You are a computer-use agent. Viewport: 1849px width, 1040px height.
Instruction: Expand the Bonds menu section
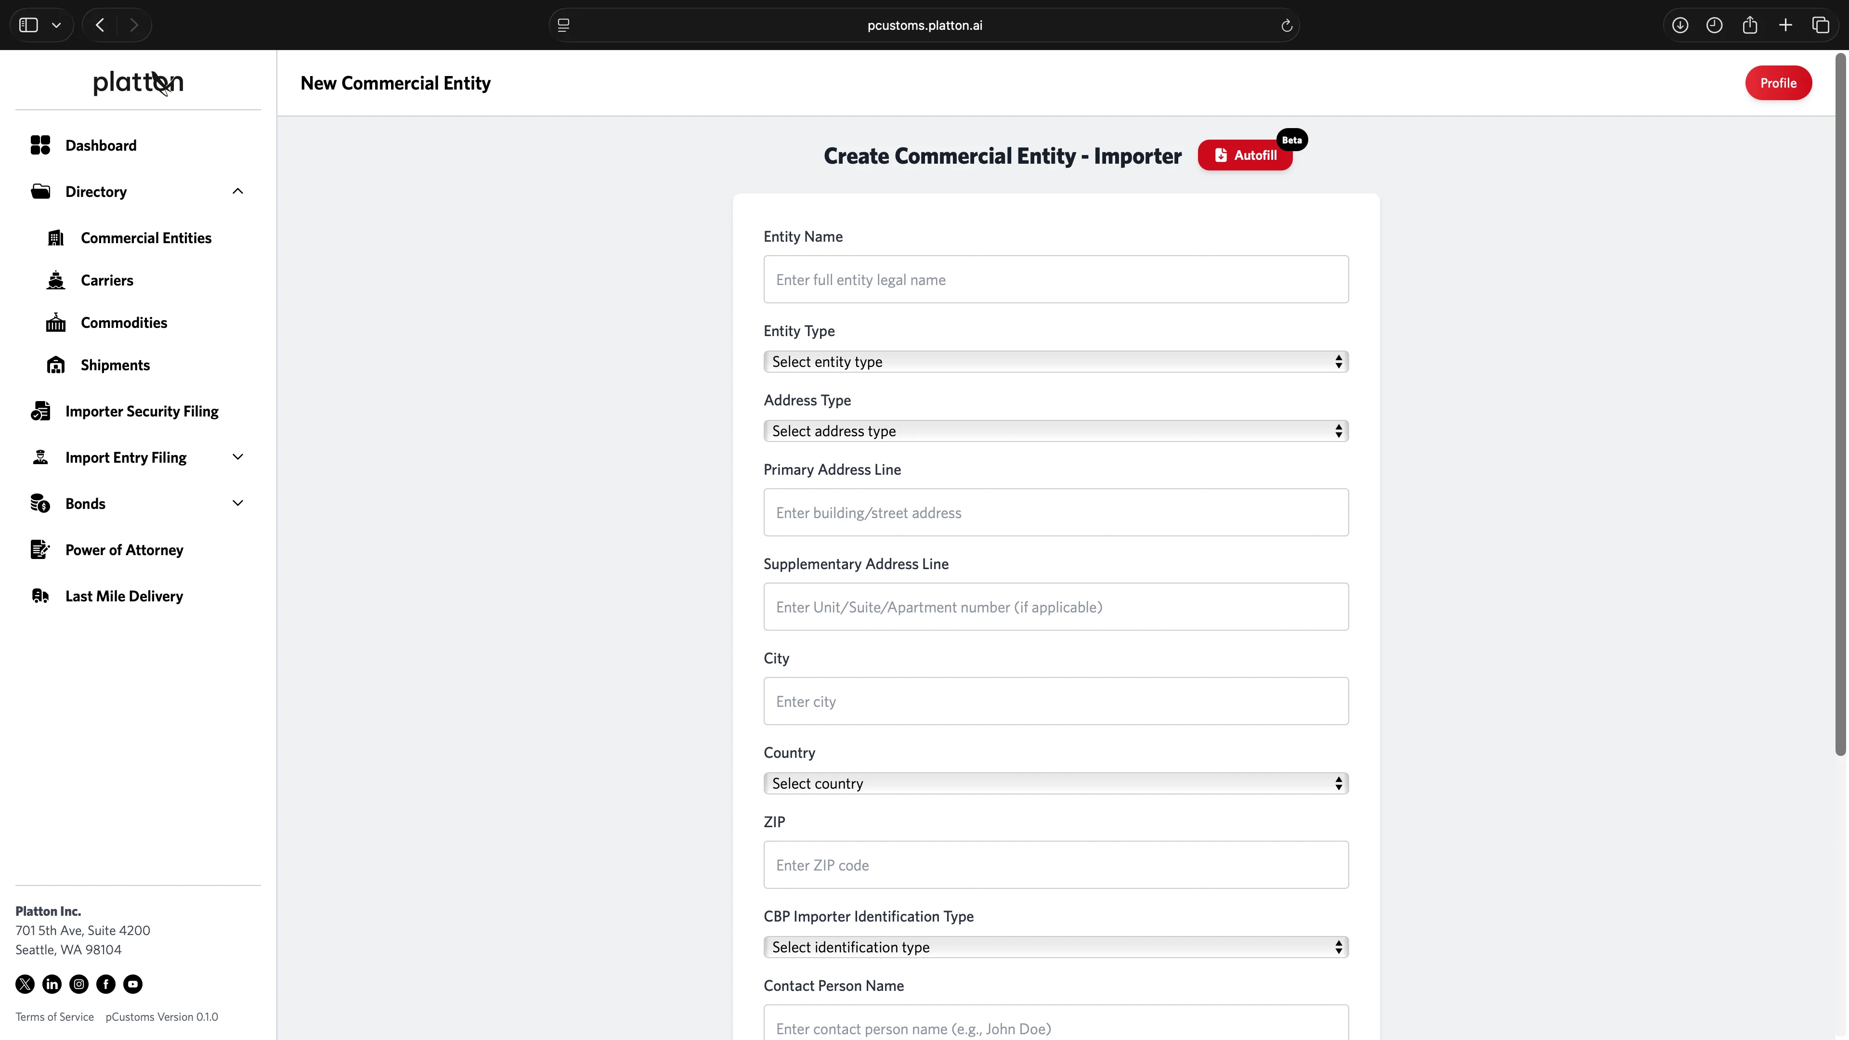click(x=237, y=503)
